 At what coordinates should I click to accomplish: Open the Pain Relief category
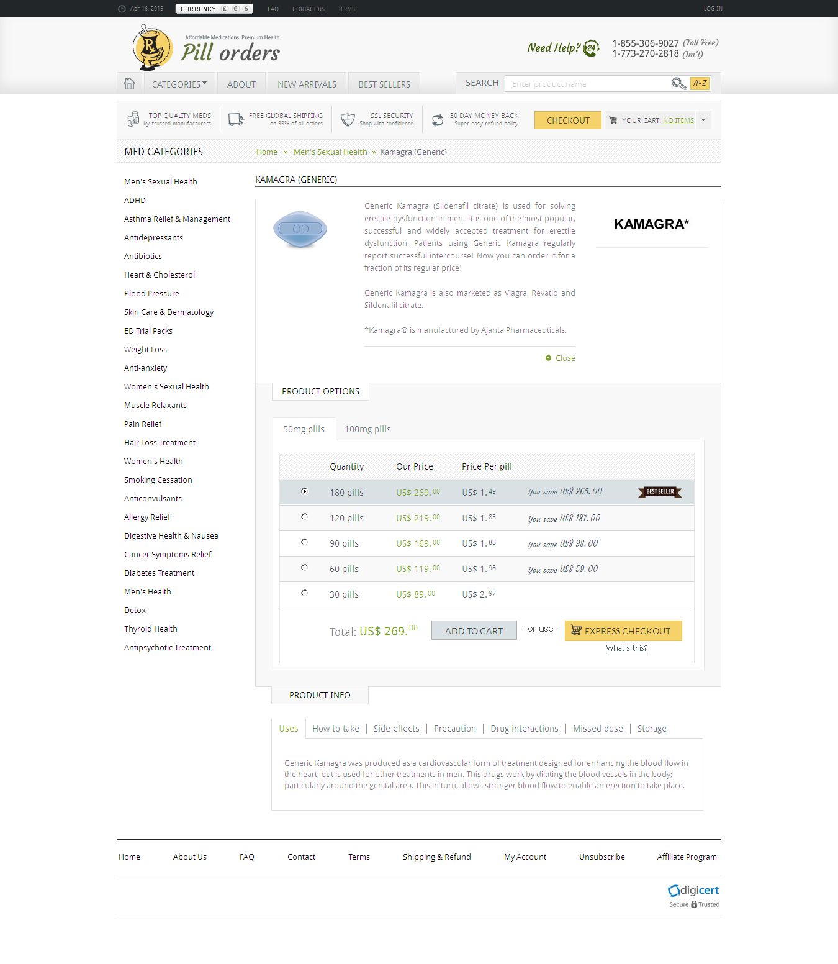click(143, 424)
